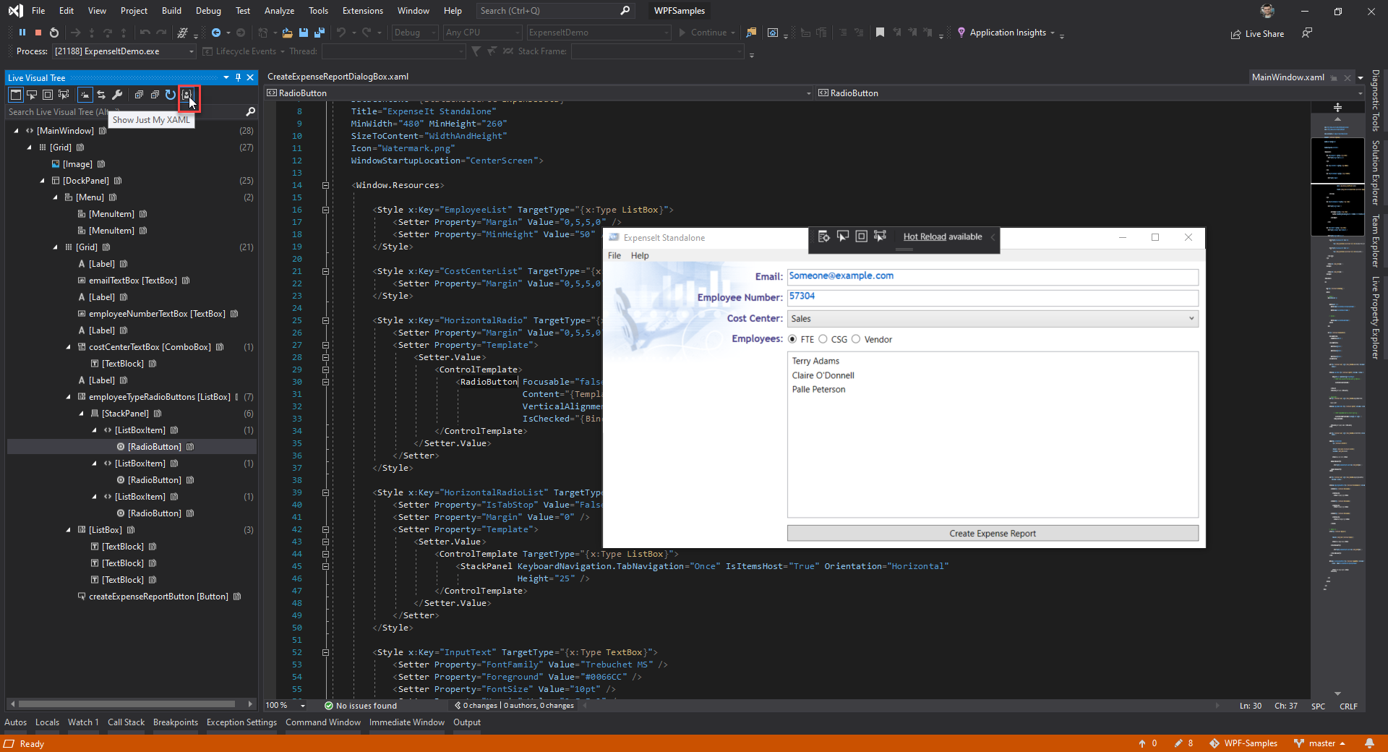Select the FTE radio button

[x=792, y=339]
